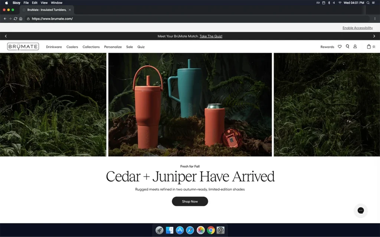Open the shopping bag cart icon

pos(369,47)
